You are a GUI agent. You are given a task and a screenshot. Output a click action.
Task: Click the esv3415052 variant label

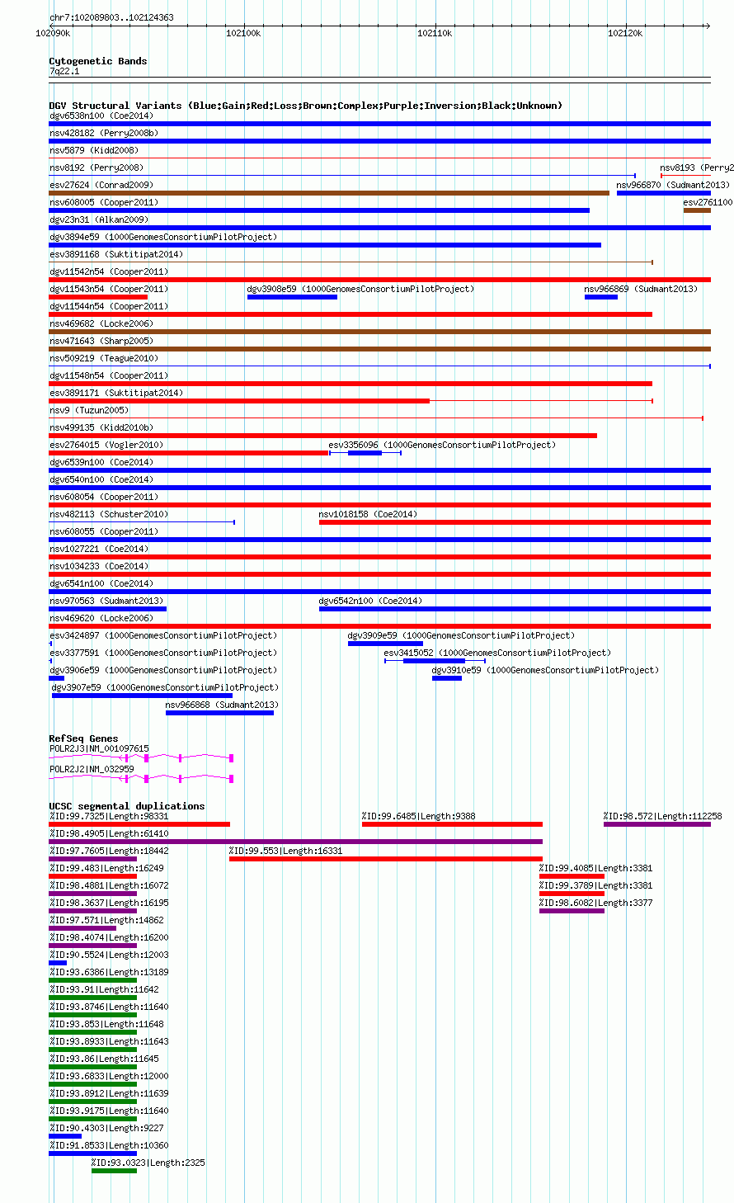pos(497,653)
